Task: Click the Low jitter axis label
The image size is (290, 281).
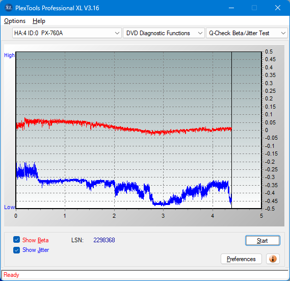Action: coord(9,207)
